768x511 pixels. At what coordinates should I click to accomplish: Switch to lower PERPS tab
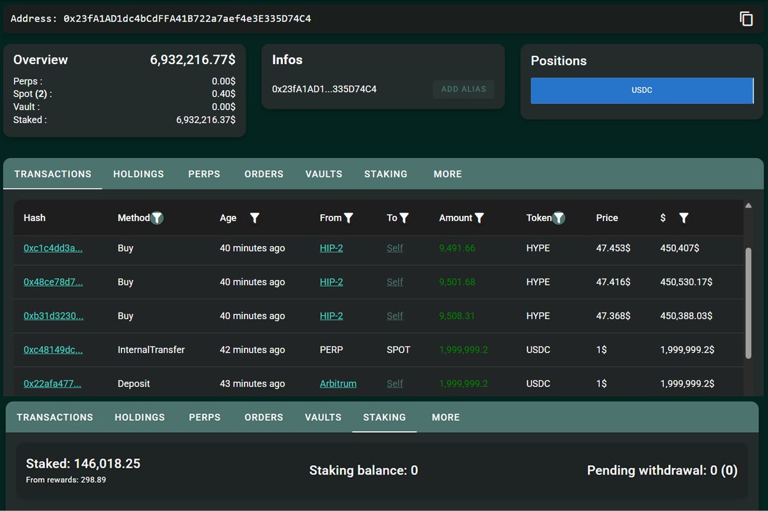[x=205, y=418]
